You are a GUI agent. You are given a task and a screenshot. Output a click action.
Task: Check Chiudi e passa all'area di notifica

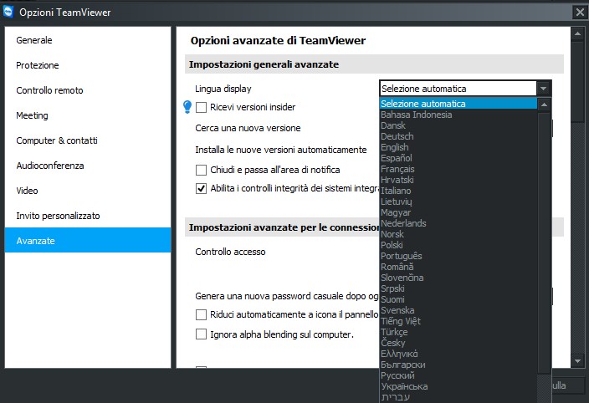(x=202, y=170)
